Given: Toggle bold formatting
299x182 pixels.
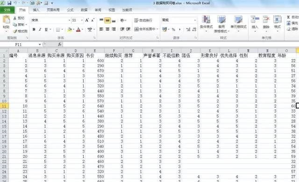Looking at the screenshot, I should [x=34, y=29].
